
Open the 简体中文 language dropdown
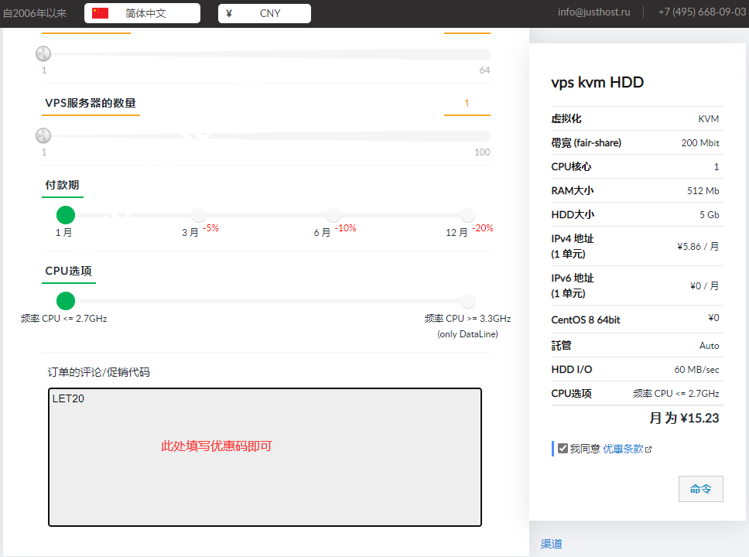coord(142,13)
